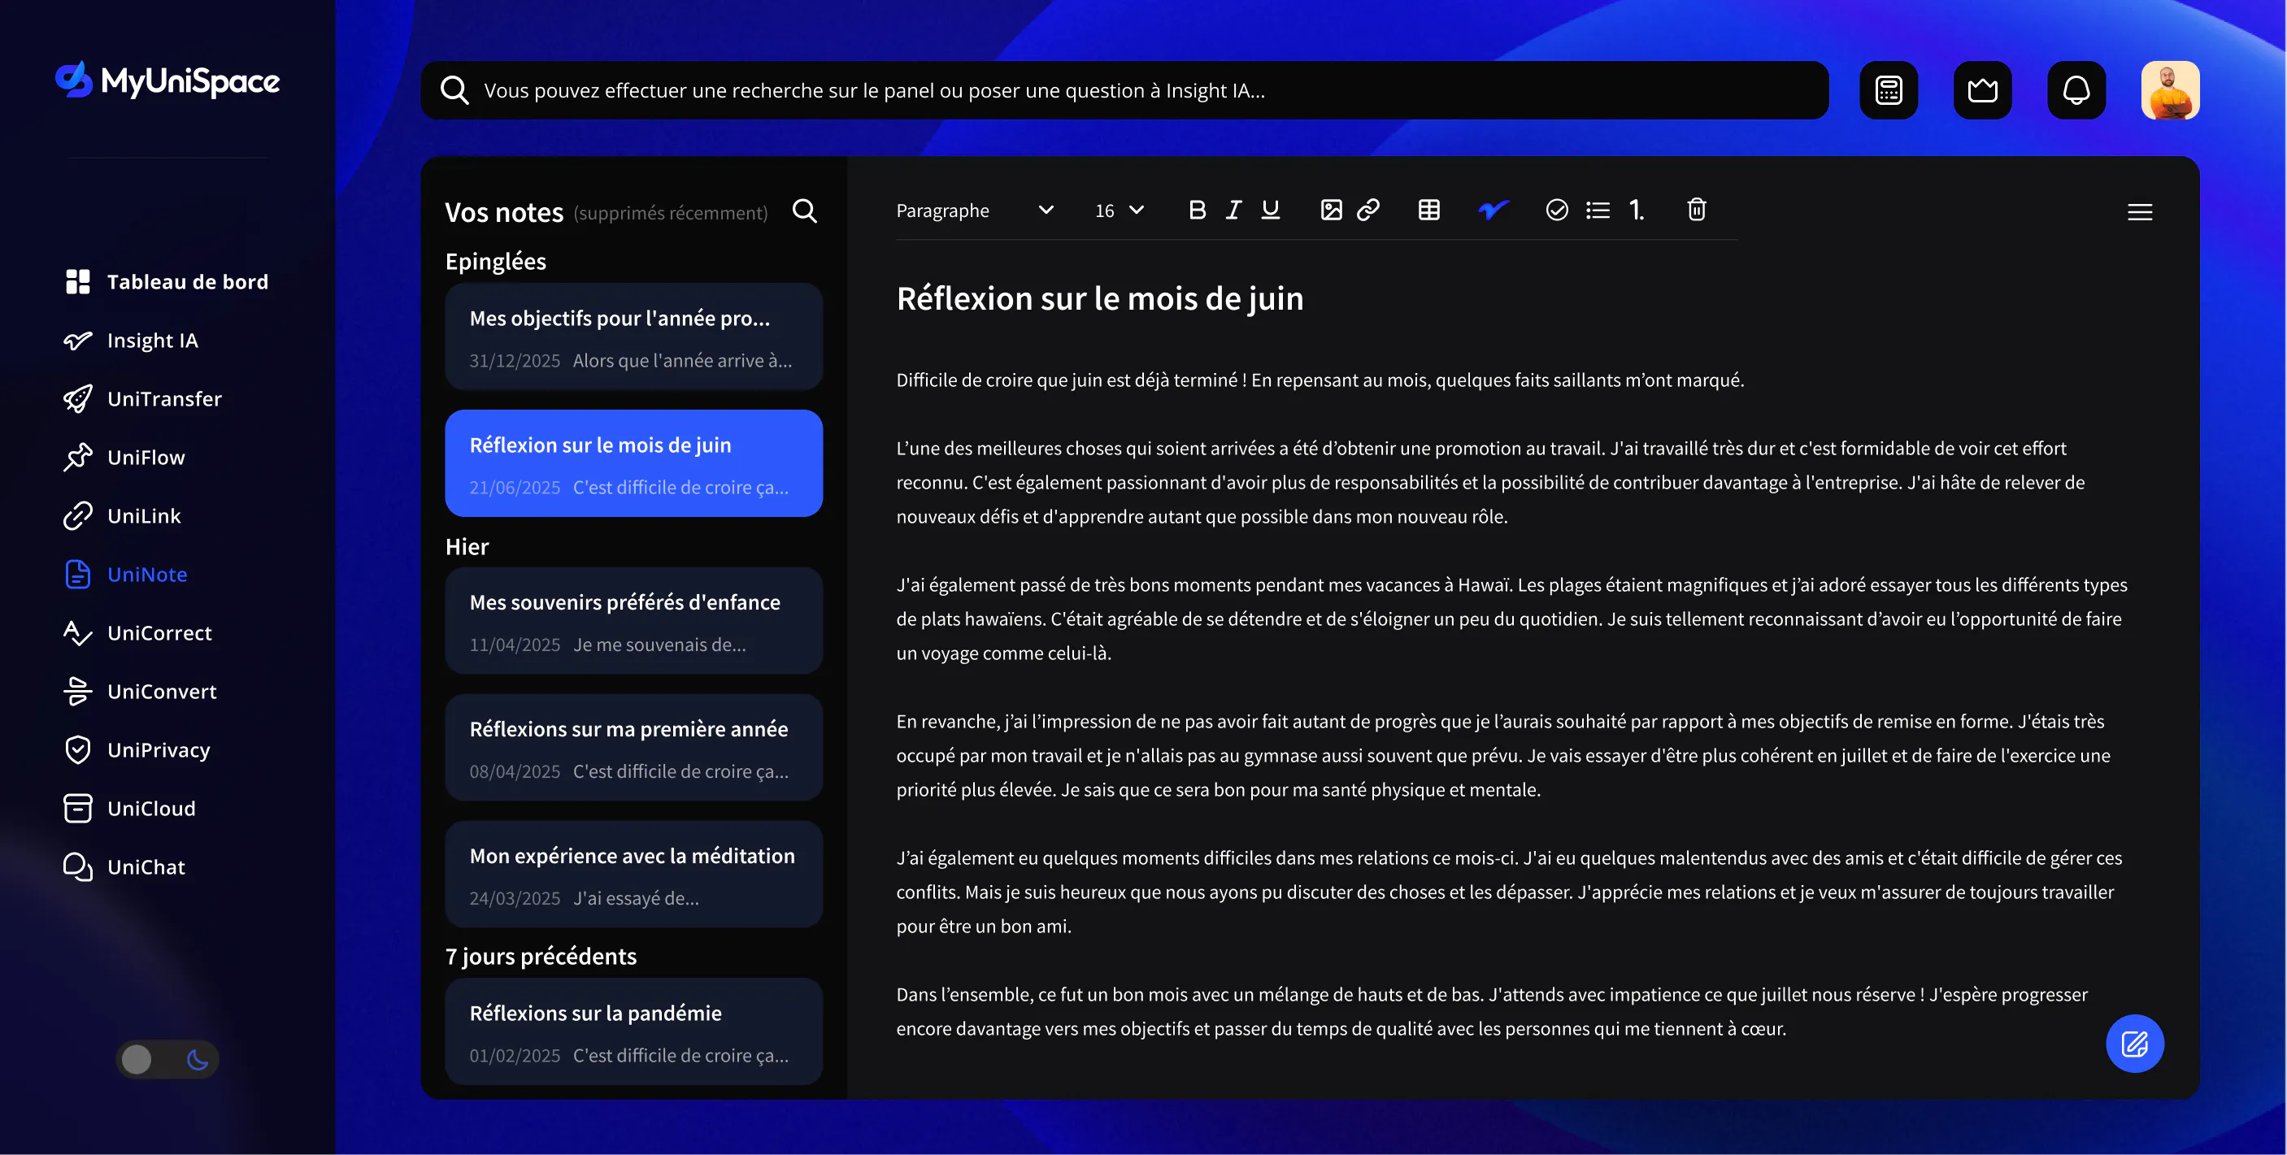
Task: Click the global search magnifier icon
Action: pos(454,89)
